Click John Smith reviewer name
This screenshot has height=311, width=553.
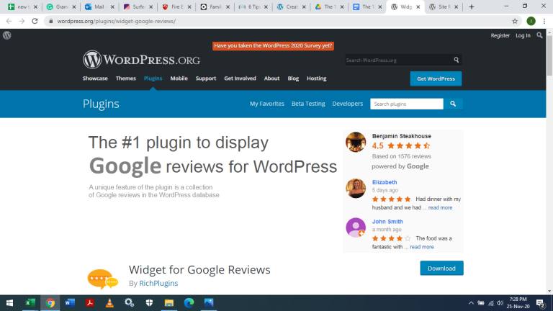coord(387,222)
